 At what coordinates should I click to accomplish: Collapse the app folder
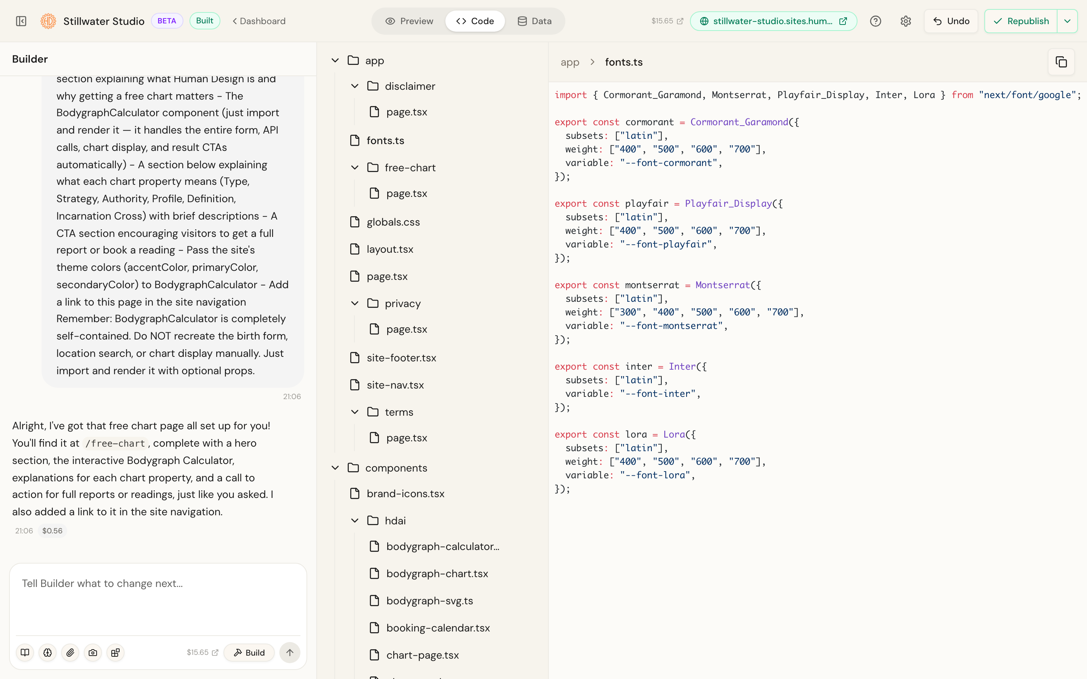[x=335, y=60]
